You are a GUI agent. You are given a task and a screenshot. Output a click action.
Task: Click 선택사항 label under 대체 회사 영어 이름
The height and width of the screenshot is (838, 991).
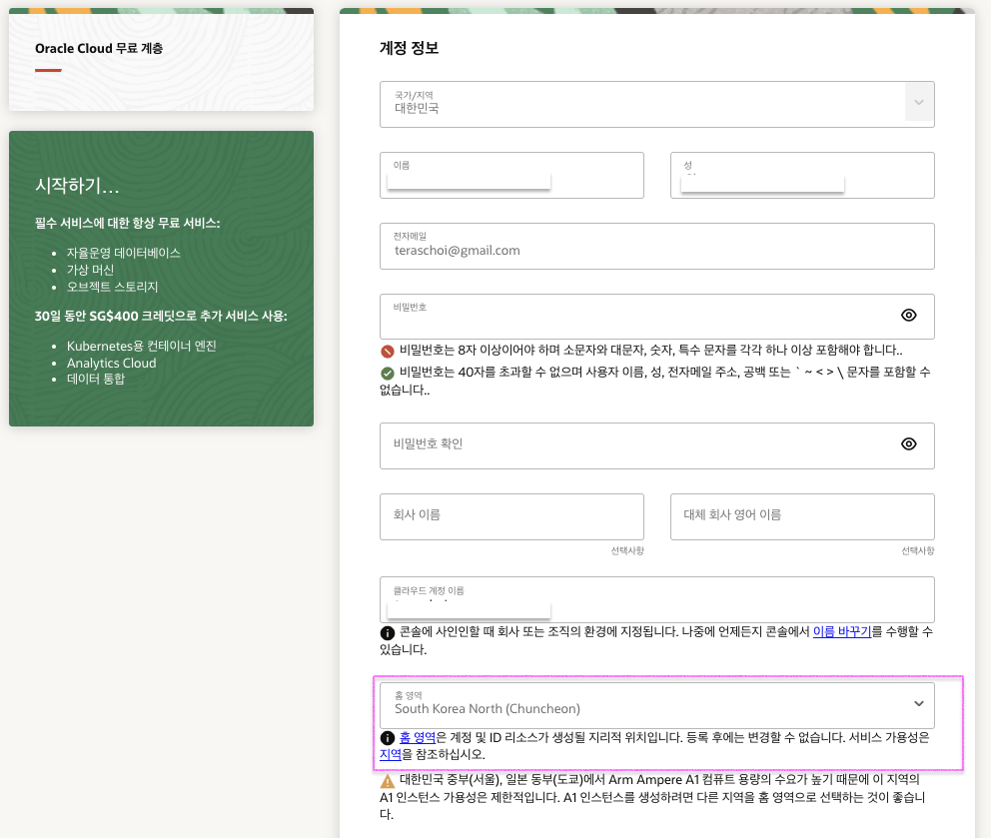tap(918, 551)
